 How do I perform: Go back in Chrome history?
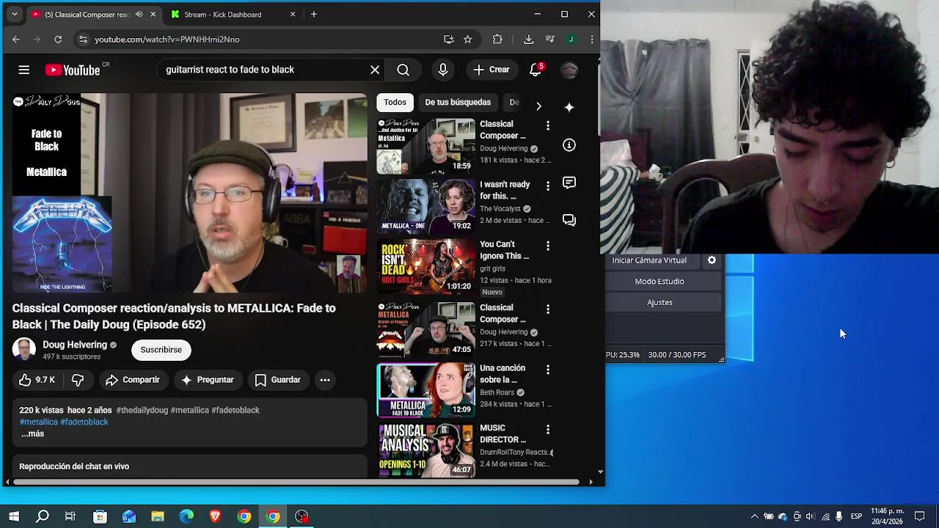tap(16, 40)
